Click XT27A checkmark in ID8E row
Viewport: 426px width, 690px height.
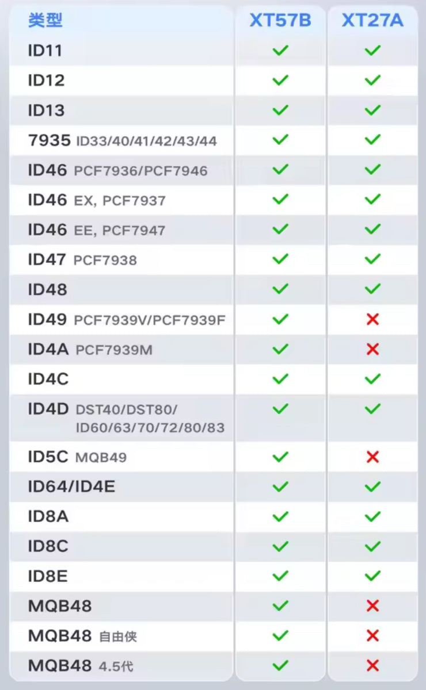(x=372, y=576)
